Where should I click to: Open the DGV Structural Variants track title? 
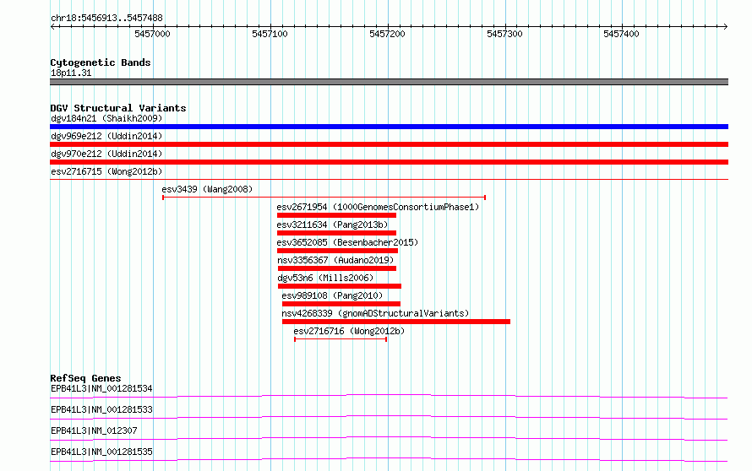click(x=118, y=108)
